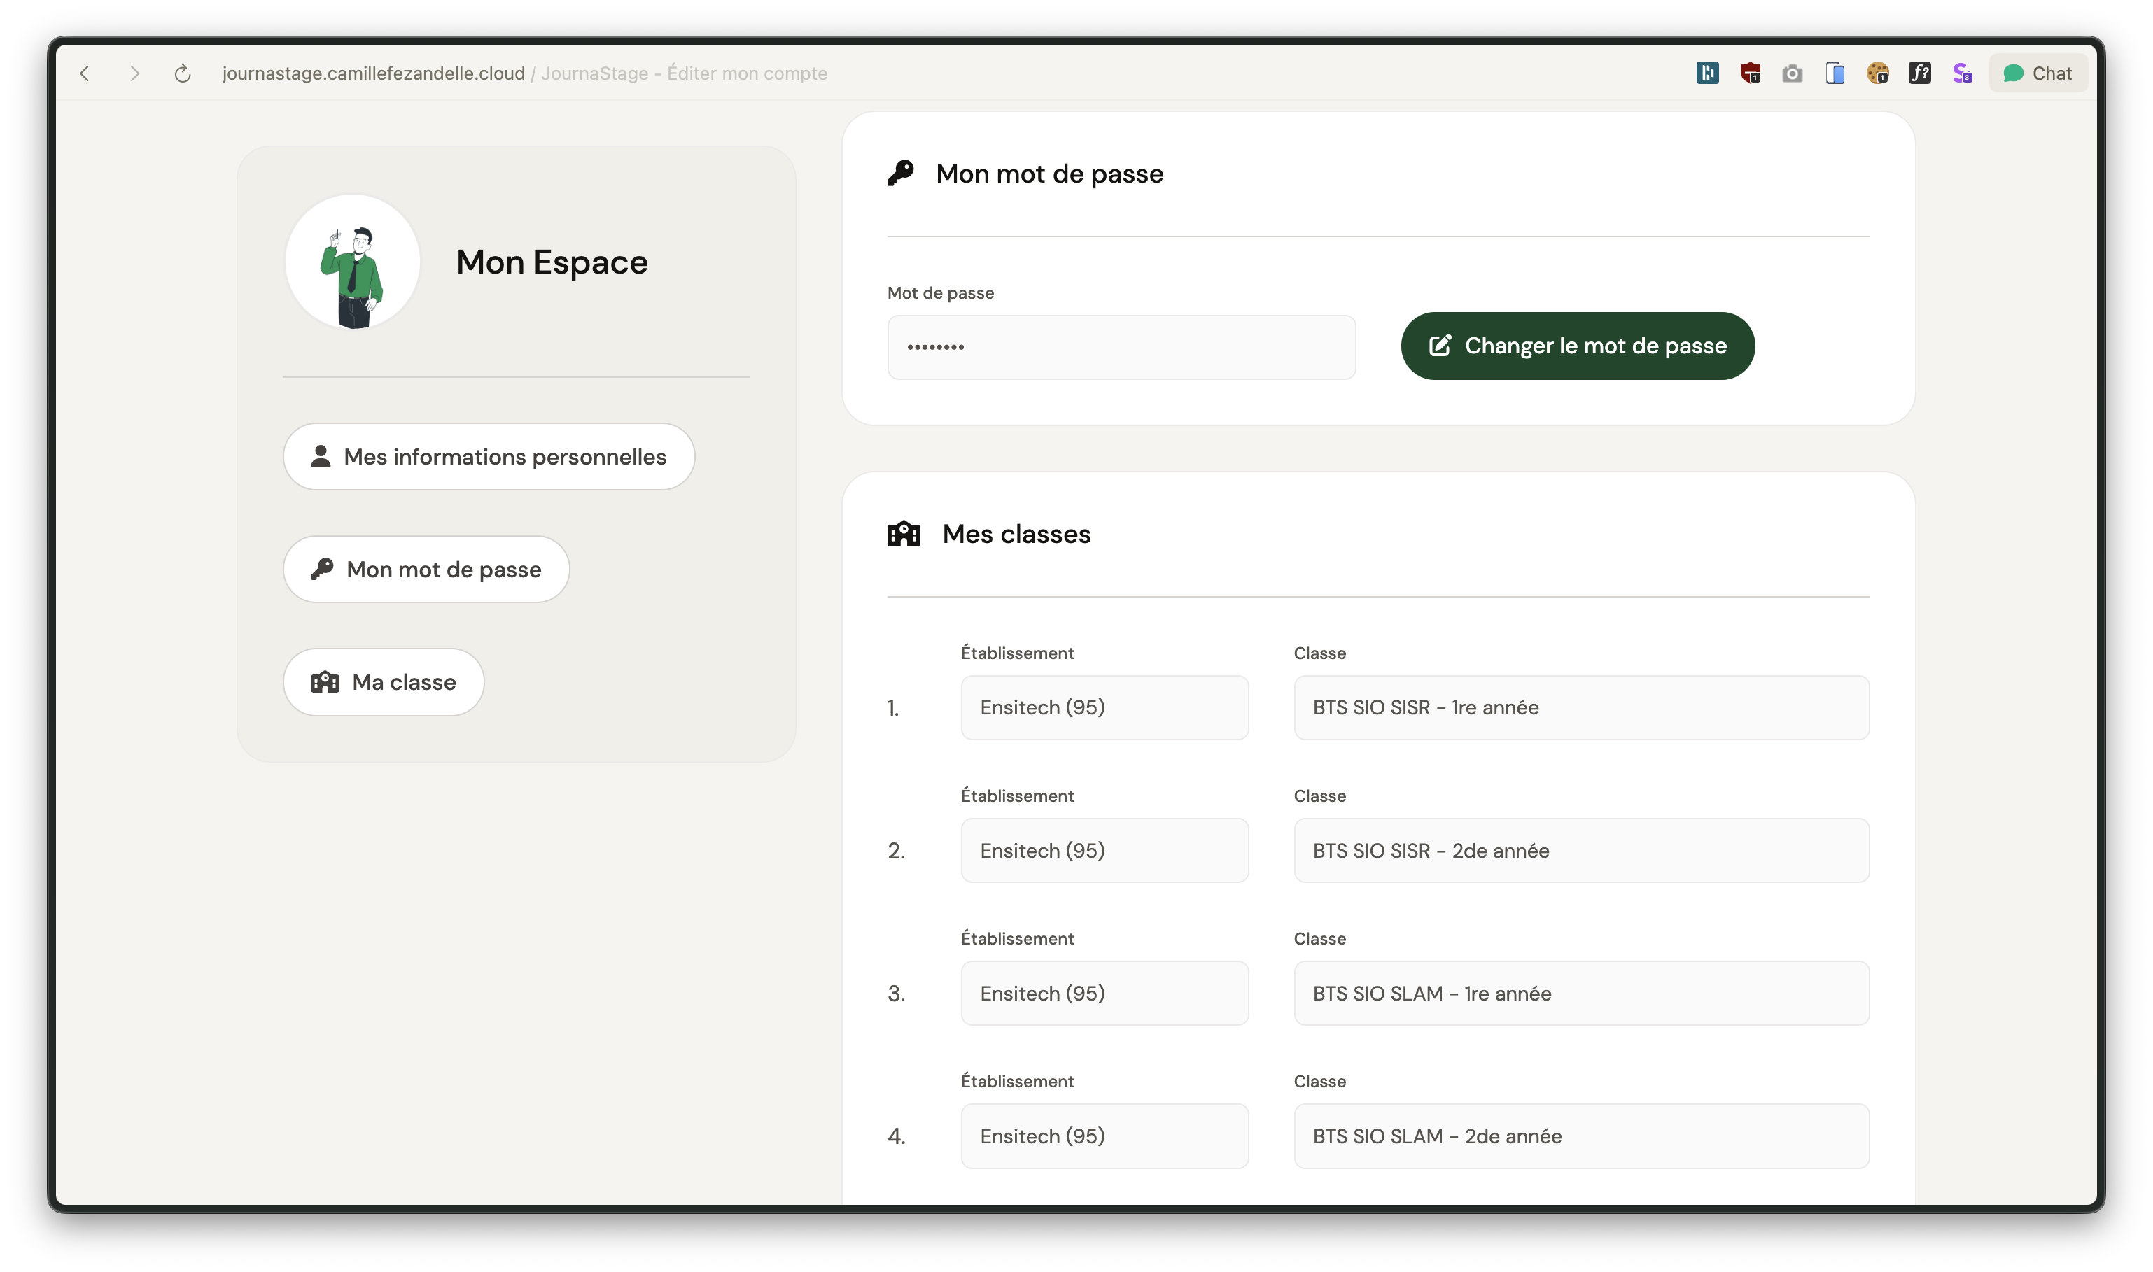The image size is (2153, 1272).
Task: Open Classe field BTS SIO SLAM 2de année
Action: point(1580,1136)
